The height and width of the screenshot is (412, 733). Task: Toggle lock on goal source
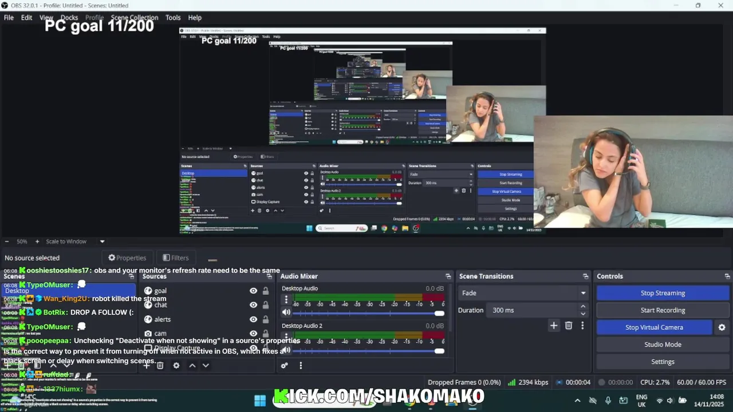(266, 291)
